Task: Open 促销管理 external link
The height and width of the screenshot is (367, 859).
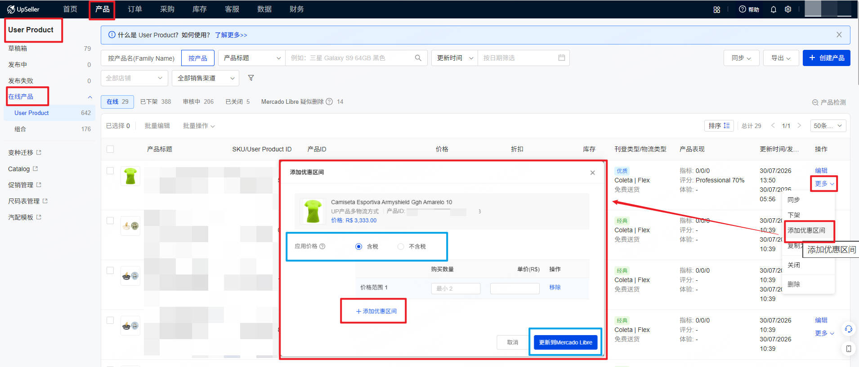Action: point(25,185)
